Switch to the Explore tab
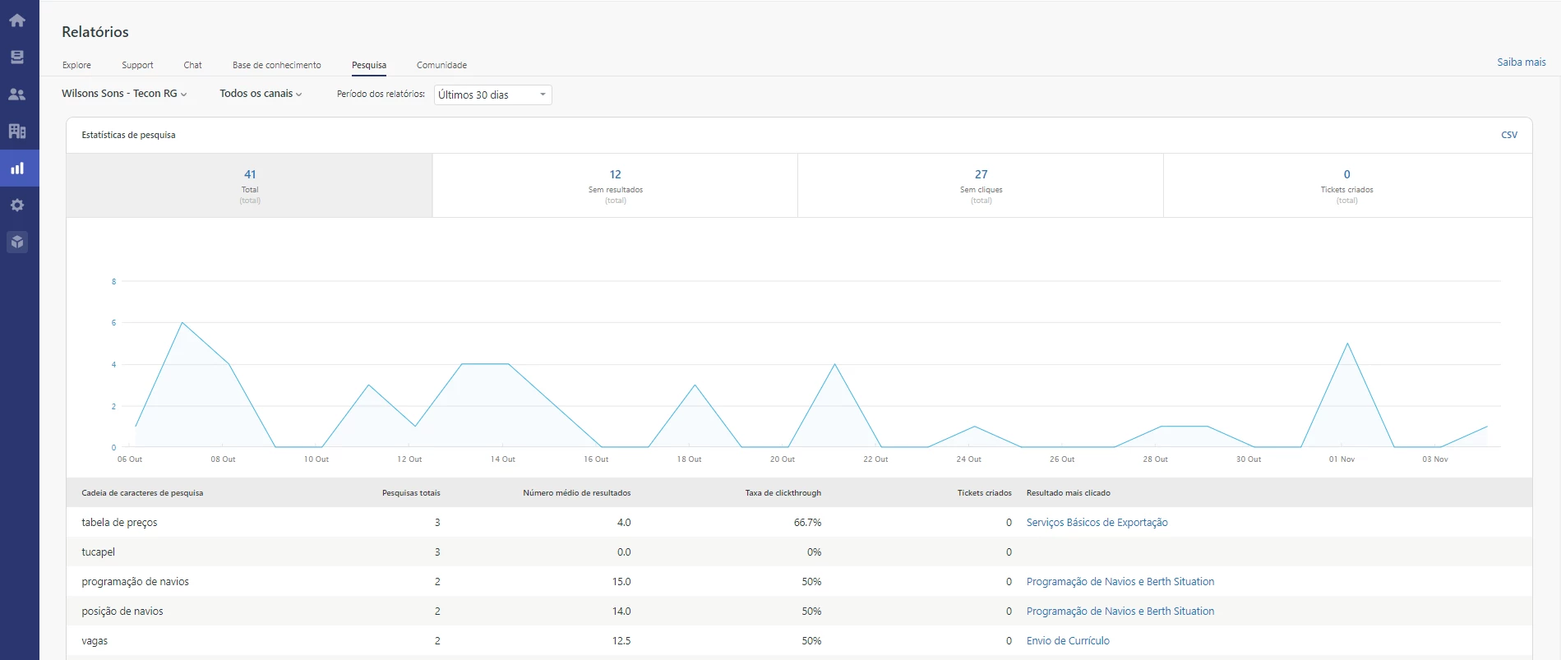 coord(76,65)
